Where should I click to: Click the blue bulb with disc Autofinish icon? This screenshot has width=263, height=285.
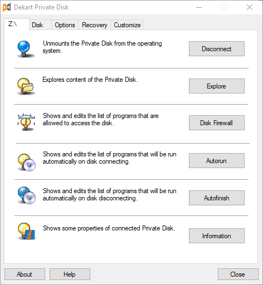(x=27, y=195)
